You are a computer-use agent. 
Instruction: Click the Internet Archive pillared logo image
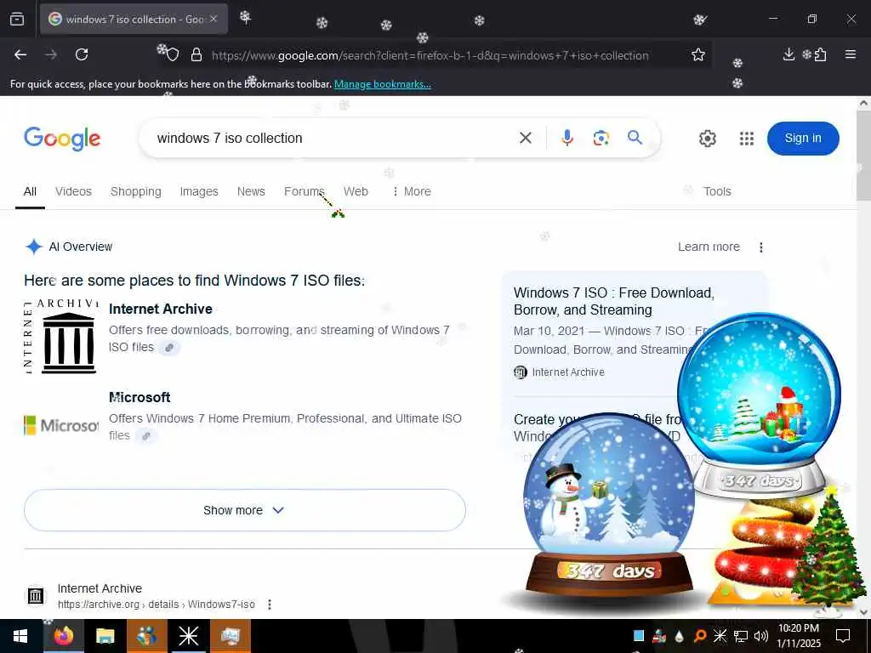point(61,337)
